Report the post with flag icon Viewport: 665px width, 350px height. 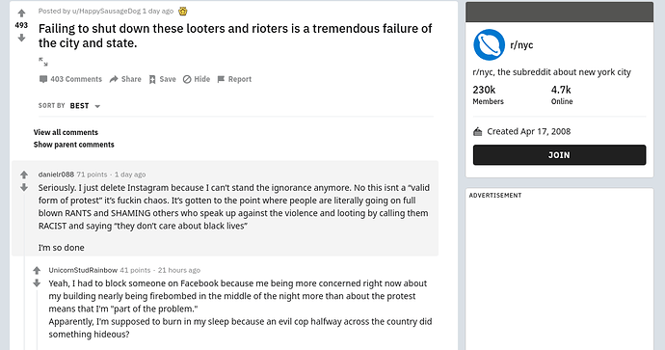tap(234, 79)
